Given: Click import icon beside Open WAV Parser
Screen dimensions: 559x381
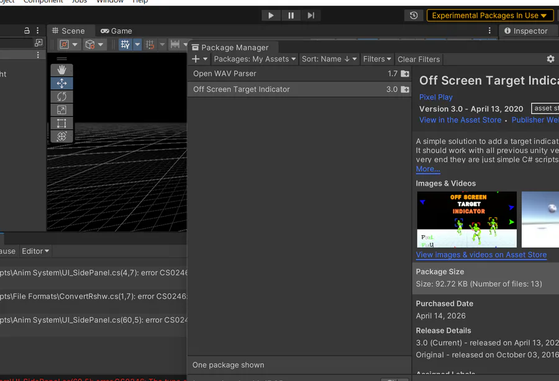Looking at the screenshot, I should pos(405,74).
